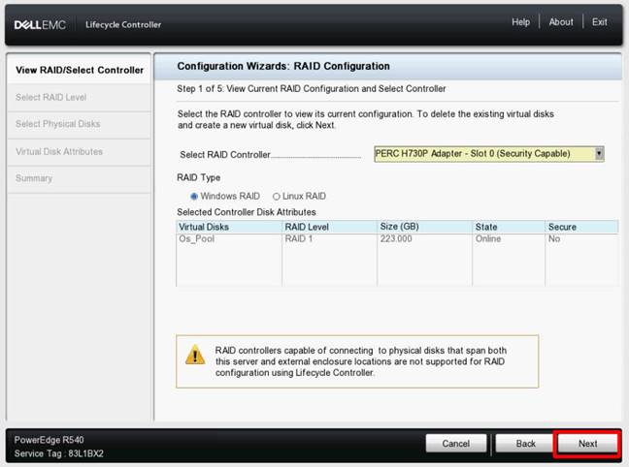Select the Summary step in the sidebar
Viewport: 629px width, 467px height.
point(79,178)
